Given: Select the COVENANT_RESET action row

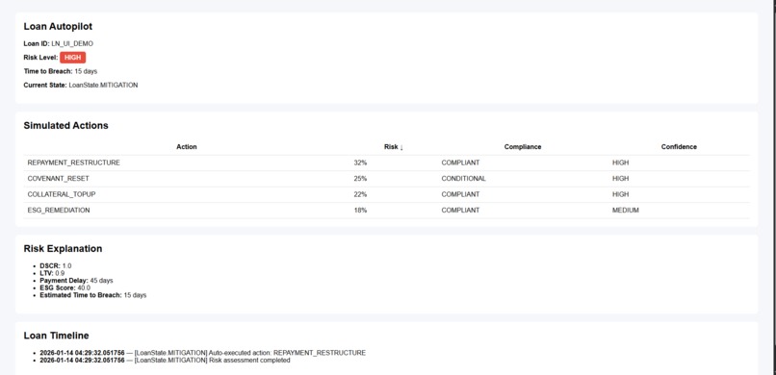Looking at the screenshot, I should tap(386, 178).
